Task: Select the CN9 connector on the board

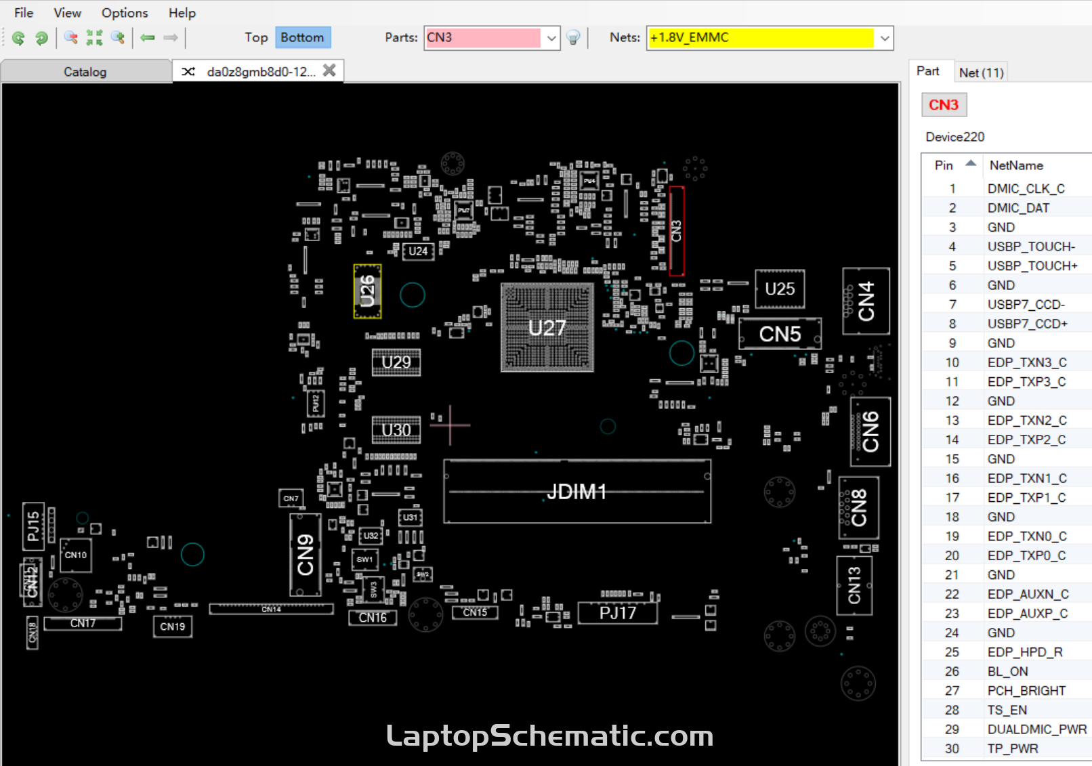Action: tap(306, 555)
